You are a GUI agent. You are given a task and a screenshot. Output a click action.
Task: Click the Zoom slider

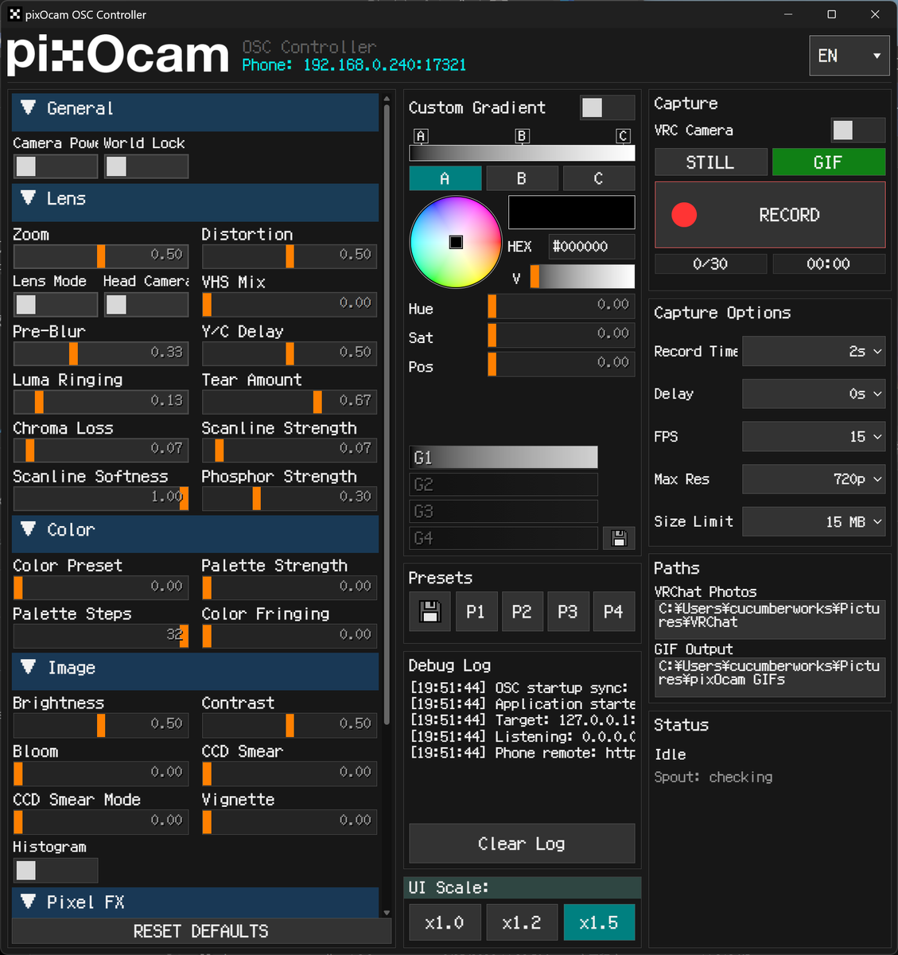tap(101, 255)
